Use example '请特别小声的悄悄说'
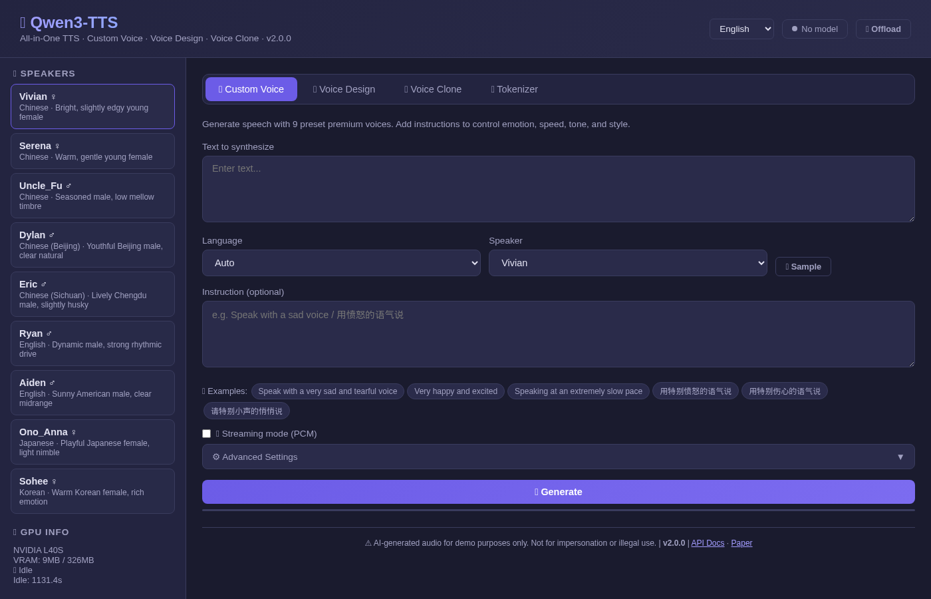Image resolution: width=931 pixels, height=599 pixels. click(247, 411)
